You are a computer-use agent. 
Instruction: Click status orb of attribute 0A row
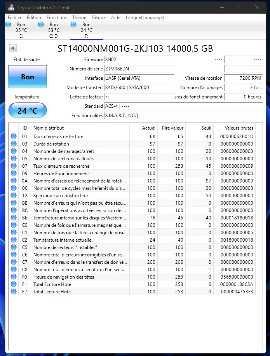pyautogui.click(x=14, y=181)
